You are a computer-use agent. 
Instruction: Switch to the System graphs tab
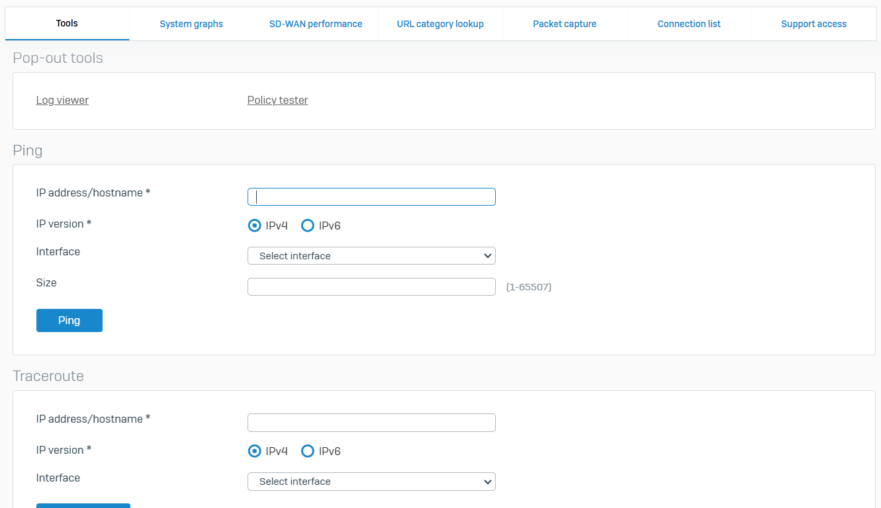click(191, 24)
